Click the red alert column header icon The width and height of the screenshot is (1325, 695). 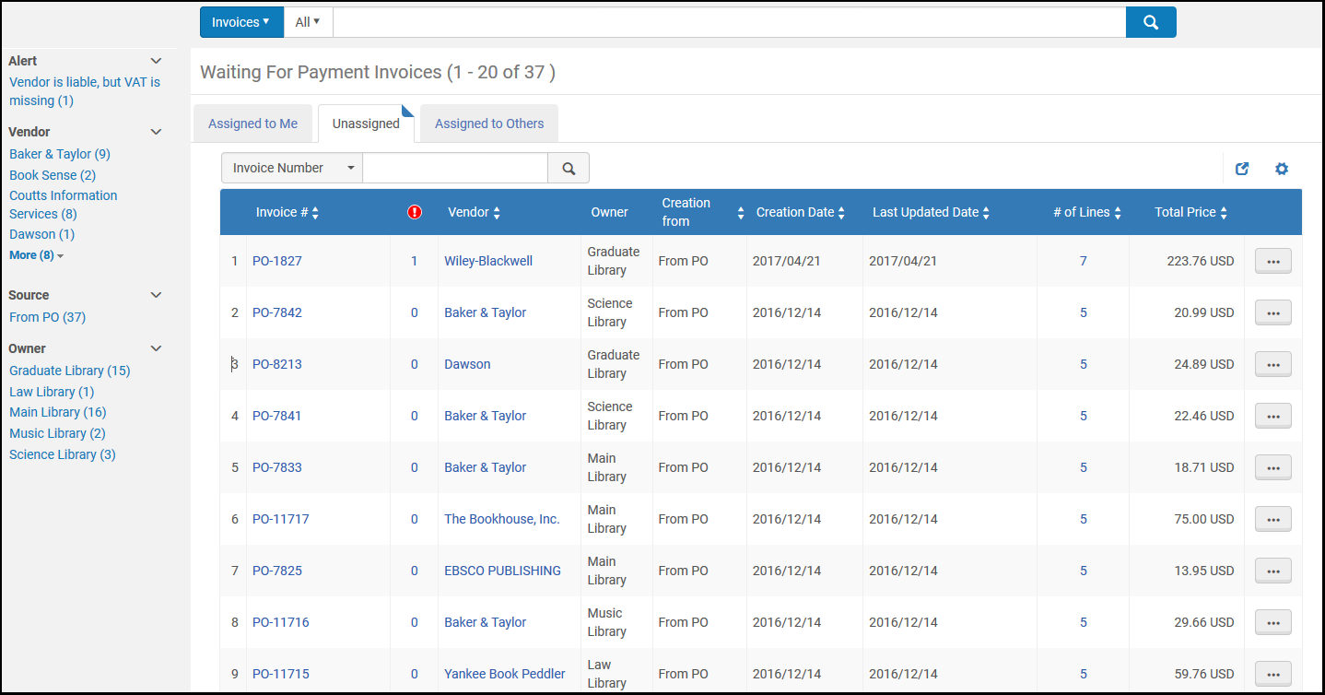tap(415, 212)
